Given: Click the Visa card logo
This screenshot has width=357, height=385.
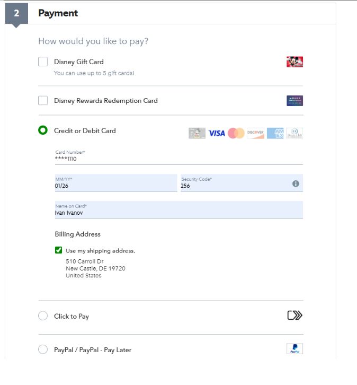Looking at the screenshot, I should 216,133.
